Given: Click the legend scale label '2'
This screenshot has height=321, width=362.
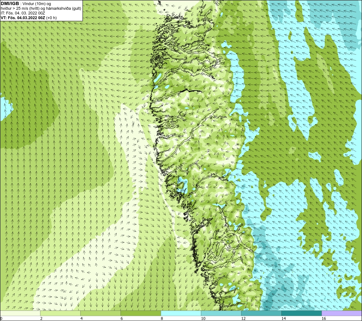Looking at the screenshot, I should point(41,318).
